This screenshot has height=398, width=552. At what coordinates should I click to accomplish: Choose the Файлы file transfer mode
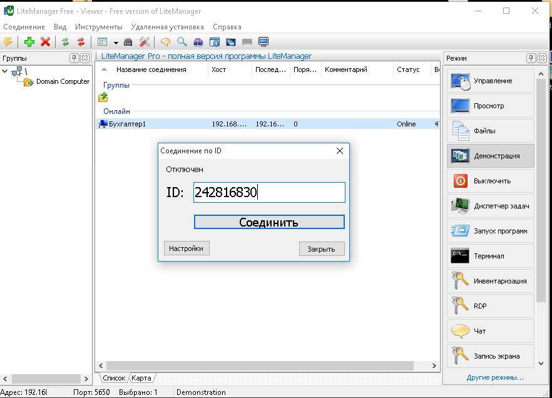coord(491,131)
